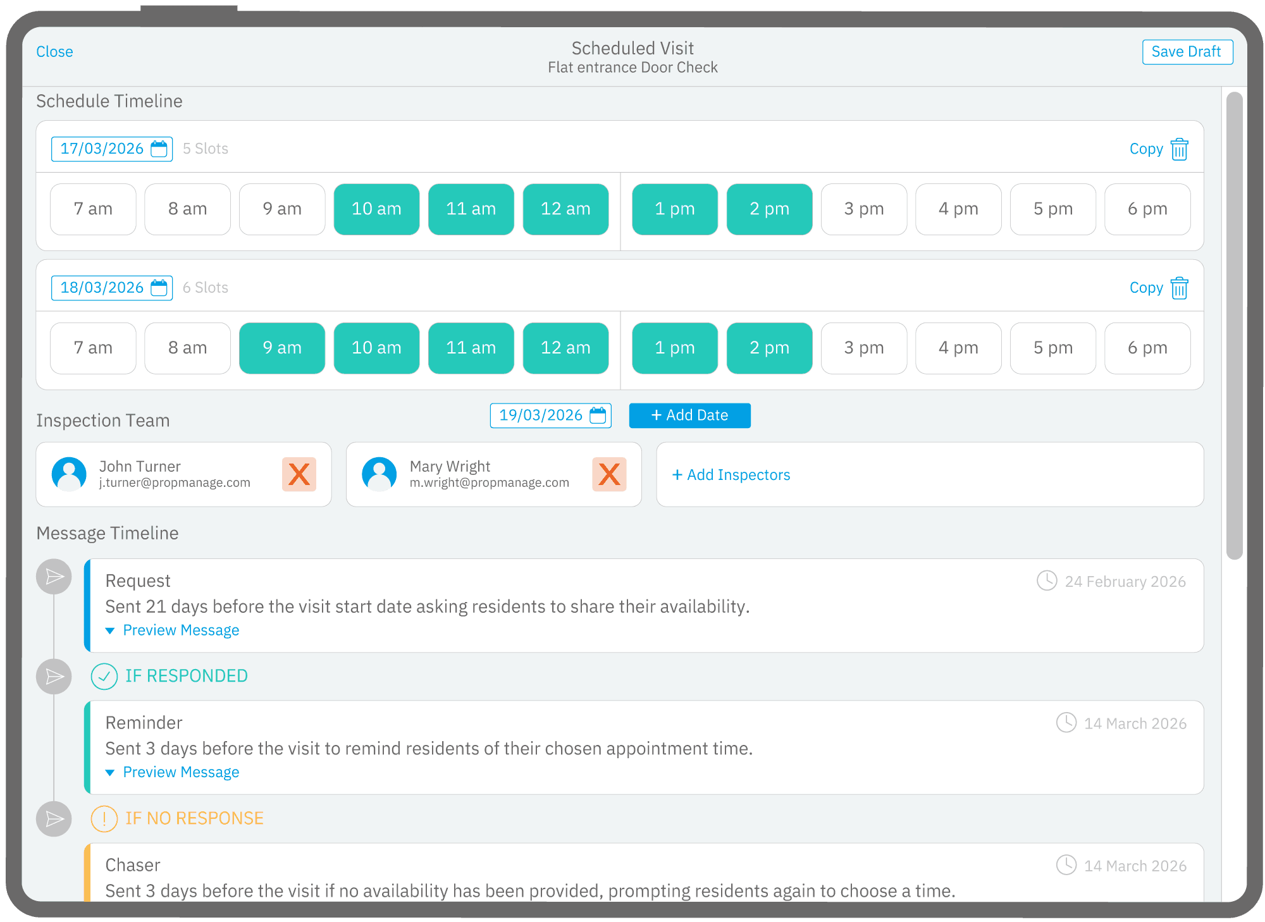
Task: Enable 3 pm slot on 18/03/2026
Action: point(863,348)
